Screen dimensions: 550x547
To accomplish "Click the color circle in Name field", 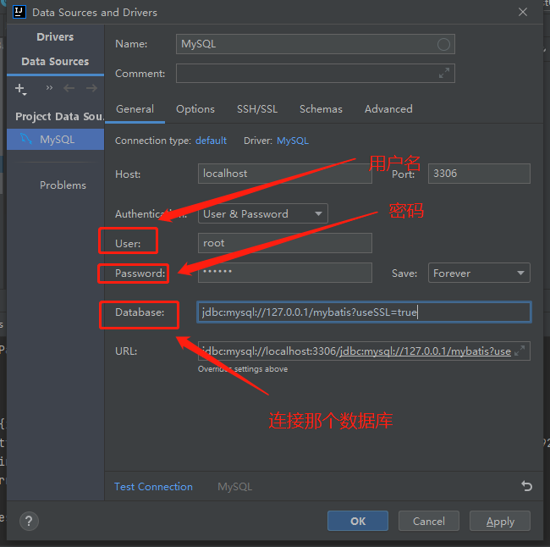I will pyautogui.click(x=443, y=44).
